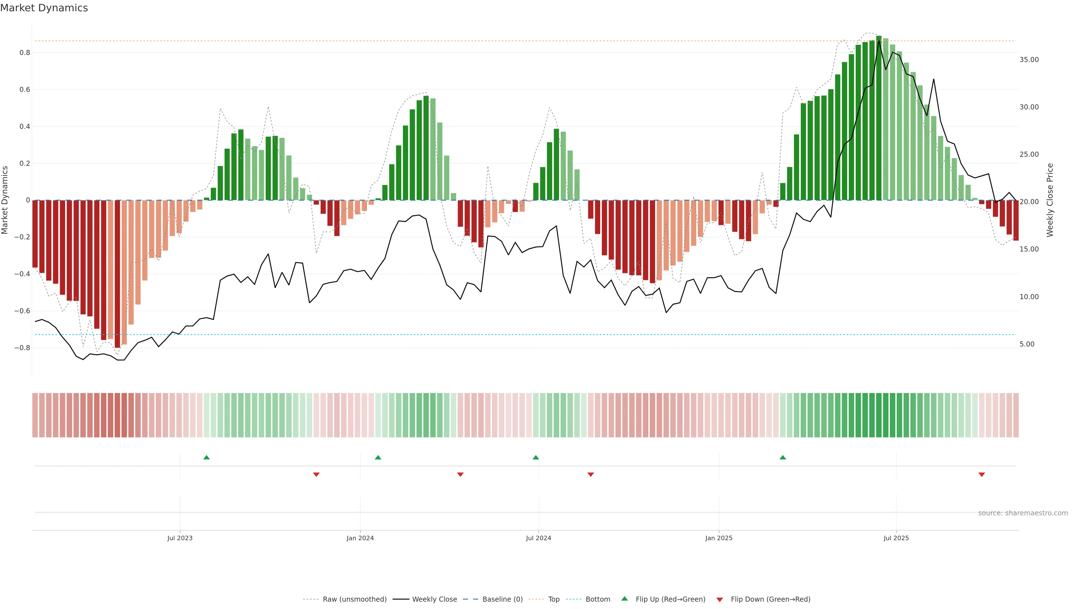Click the Weekly Close Price axis title
This screenshot has width=1082, height=609.
click(1050, 200)
